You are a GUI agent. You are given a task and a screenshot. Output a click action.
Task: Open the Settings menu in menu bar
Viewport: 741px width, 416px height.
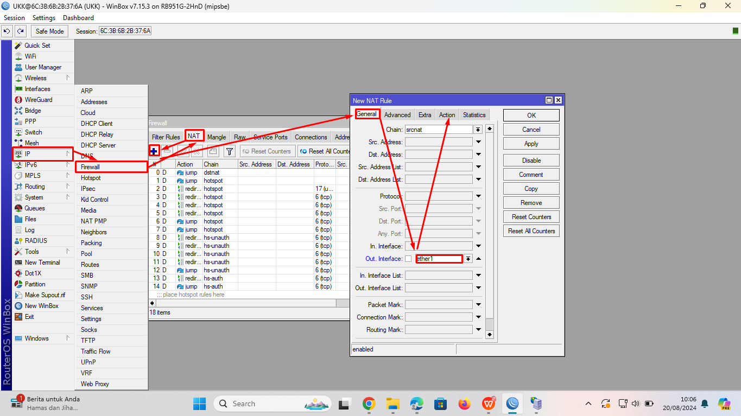tap(44, 18)
